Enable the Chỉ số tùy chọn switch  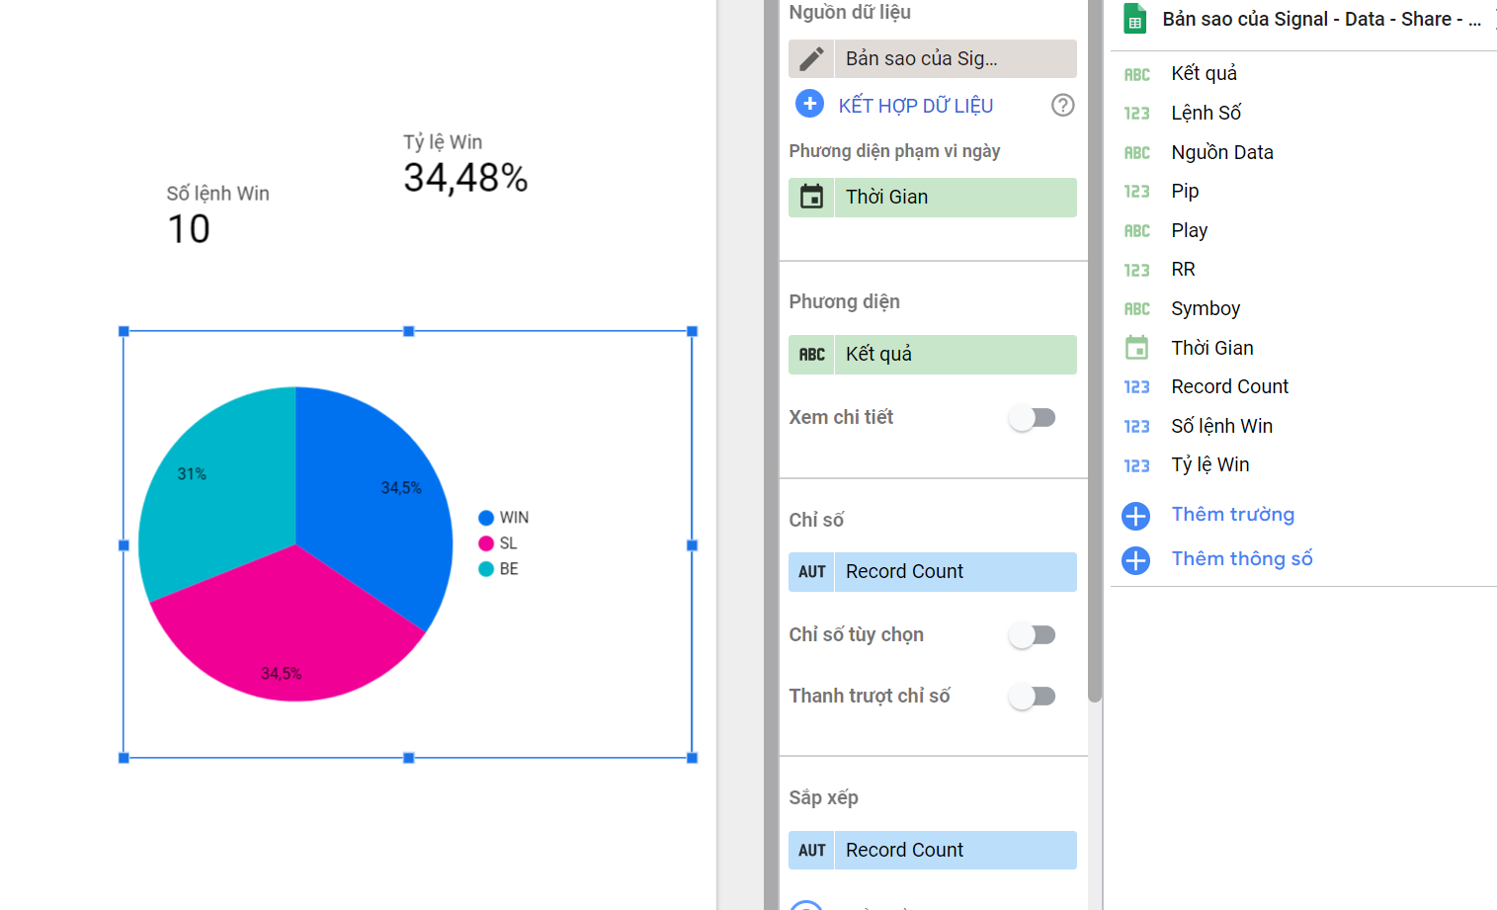[x=1033, y=635]
